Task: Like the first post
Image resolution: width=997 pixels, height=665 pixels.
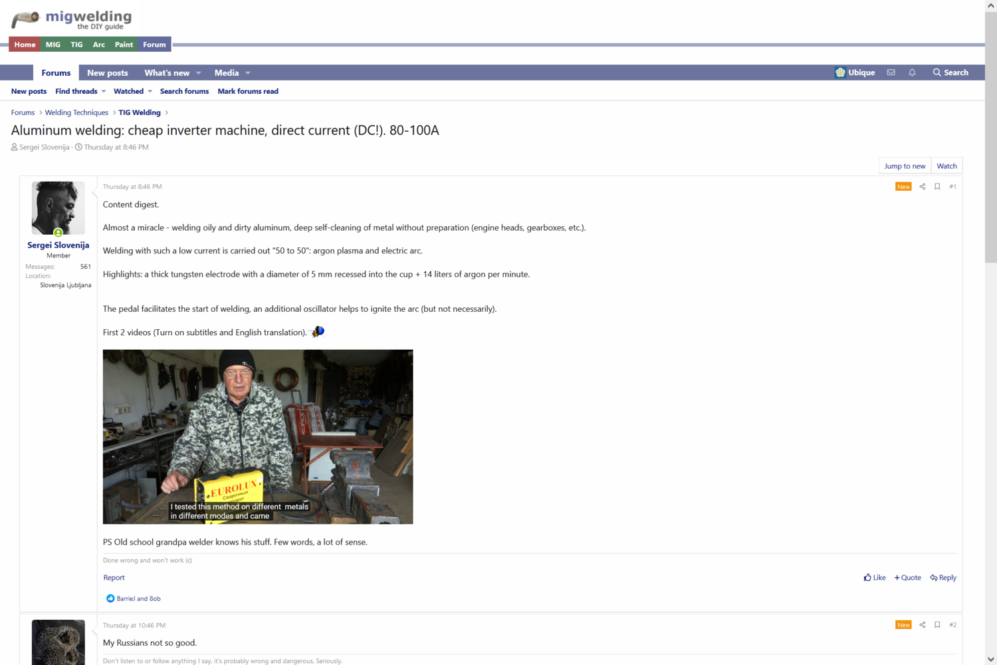Action: [875, 578]
